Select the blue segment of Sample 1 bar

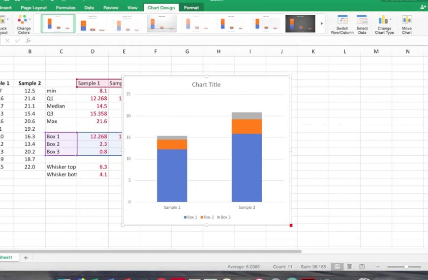[x=172, y=175]
